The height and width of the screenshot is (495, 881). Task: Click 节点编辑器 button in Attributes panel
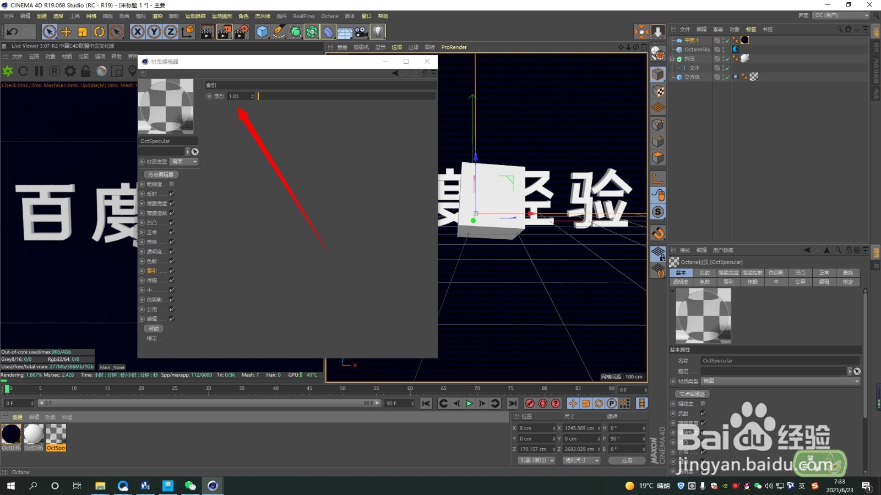click(x=692, y=394)
